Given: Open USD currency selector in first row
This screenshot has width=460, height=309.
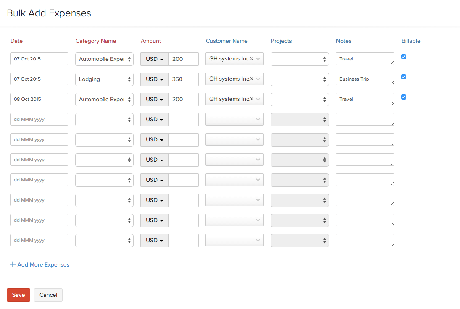Looking at the screenshot, I should (154, 59).
